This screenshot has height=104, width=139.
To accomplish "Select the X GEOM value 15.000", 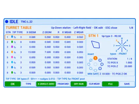I will 32,52.
